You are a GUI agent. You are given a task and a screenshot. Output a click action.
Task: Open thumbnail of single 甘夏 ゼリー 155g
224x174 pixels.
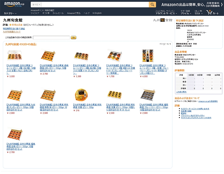pyautogui.click(x=81, y=95)
